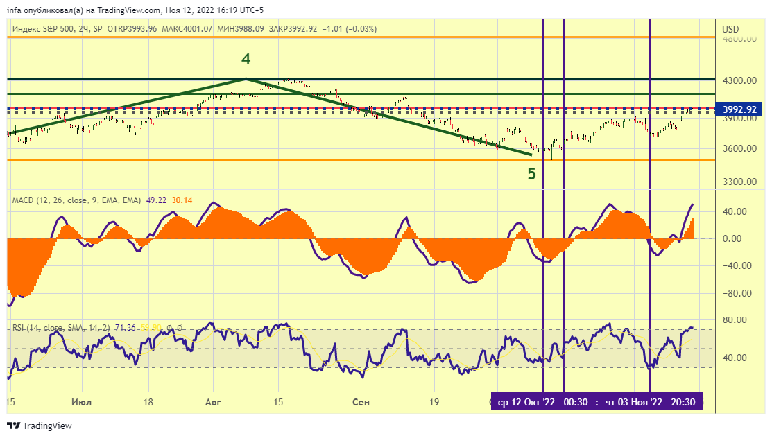Click the time label 00:30
The image size is (772, 438).
tap(576, 402)
